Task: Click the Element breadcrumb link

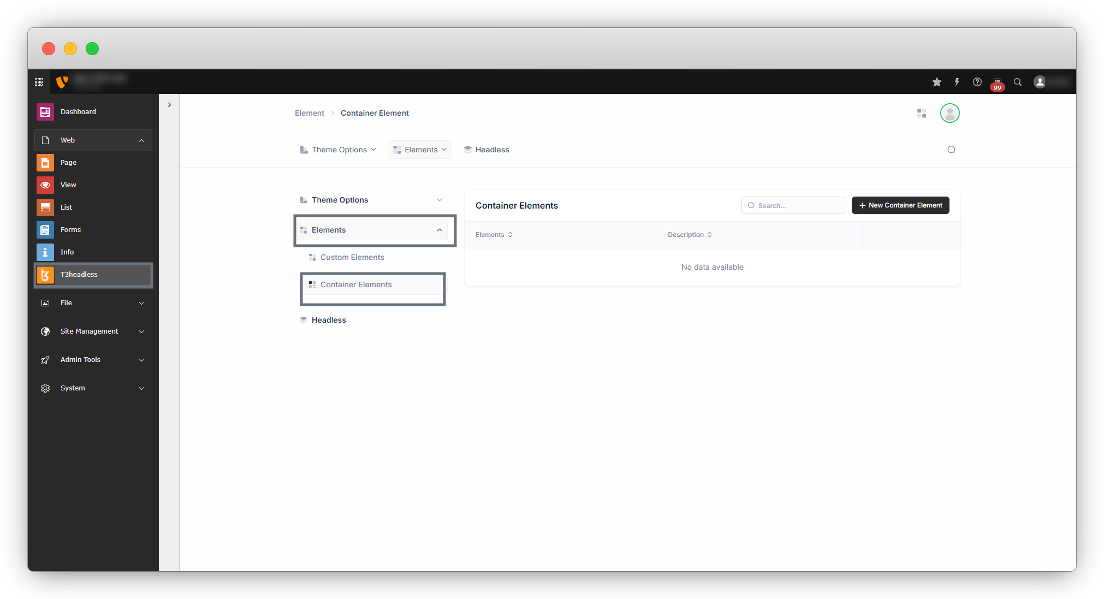Action: point(310,113)
